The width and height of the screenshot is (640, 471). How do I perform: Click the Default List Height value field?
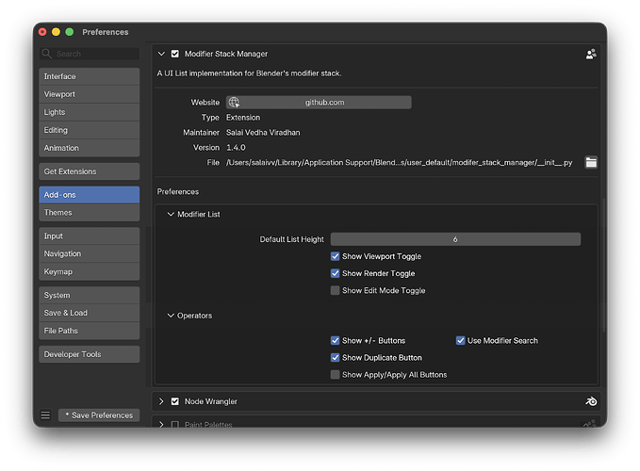point(455,239)
